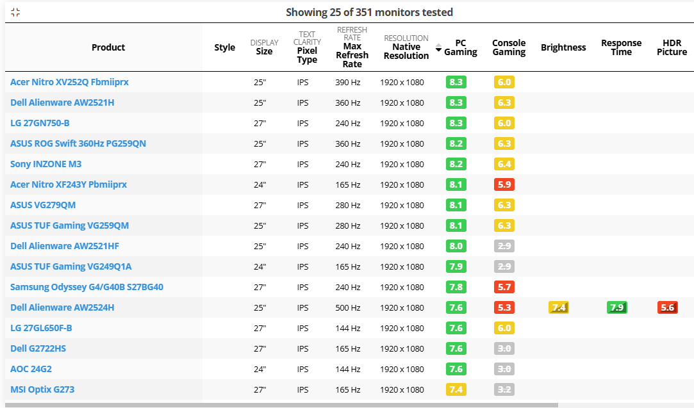Click the collapse fullscreen icon above the table
The height and width of the screenshot is (408, 694).
coord(15,12)
